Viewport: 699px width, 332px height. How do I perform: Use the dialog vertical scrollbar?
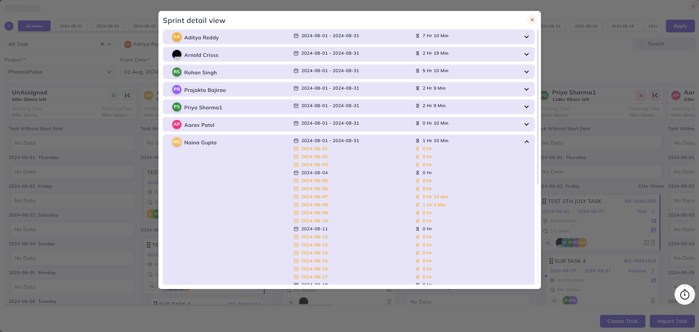[x=537, y=108]
